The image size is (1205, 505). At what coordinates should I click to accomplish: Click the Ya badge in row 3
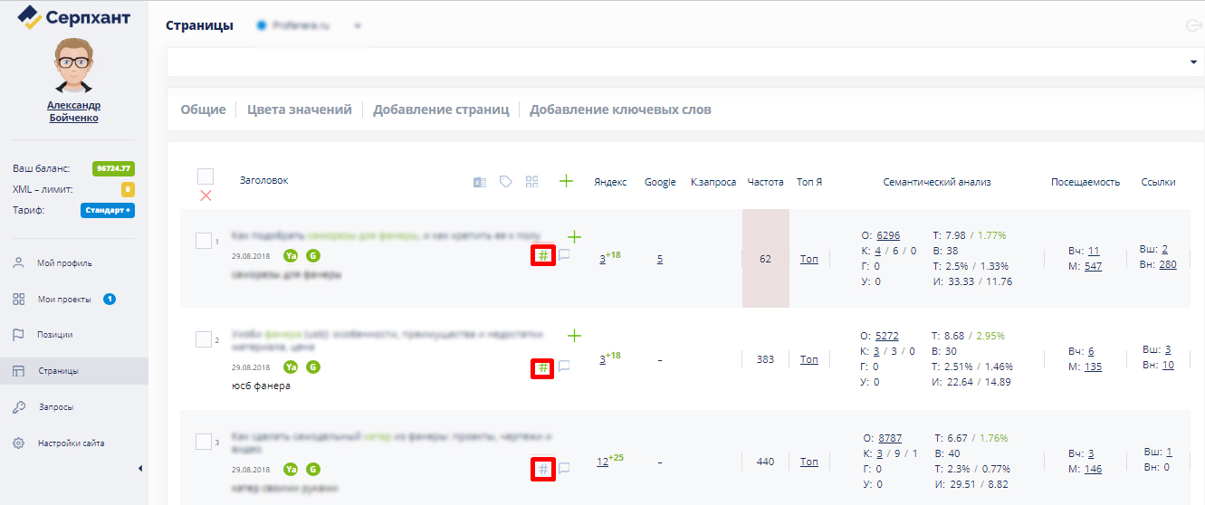(x=291, y=470)
